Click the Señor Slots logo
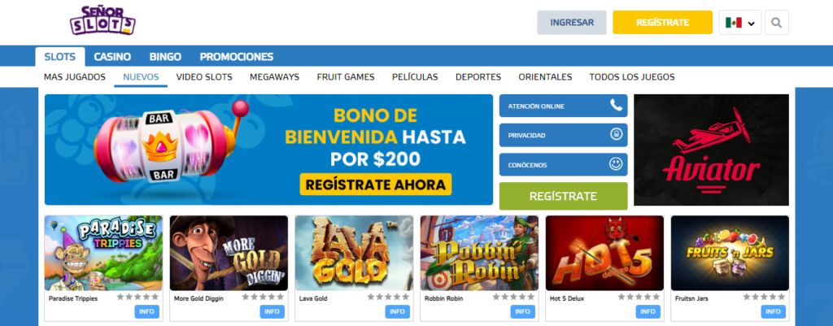The image size is (833, 326). (x=102, y=20)
